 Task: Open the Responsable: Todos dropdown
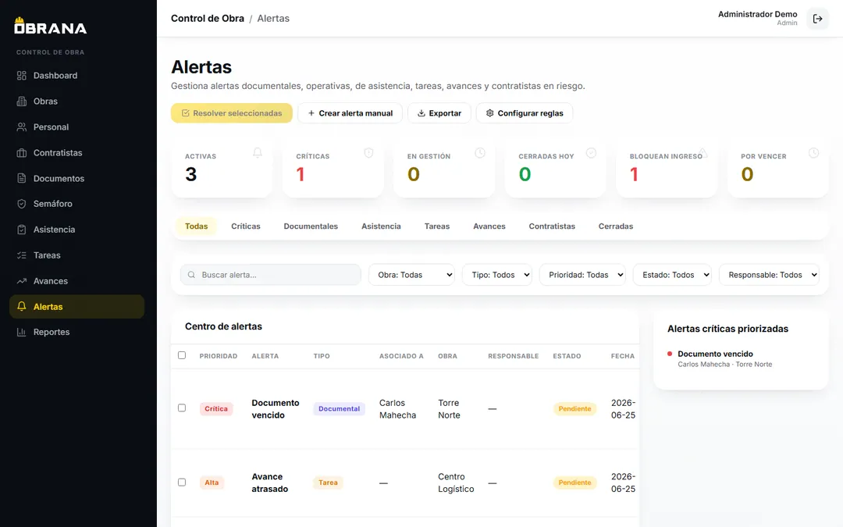coord(770,275)
